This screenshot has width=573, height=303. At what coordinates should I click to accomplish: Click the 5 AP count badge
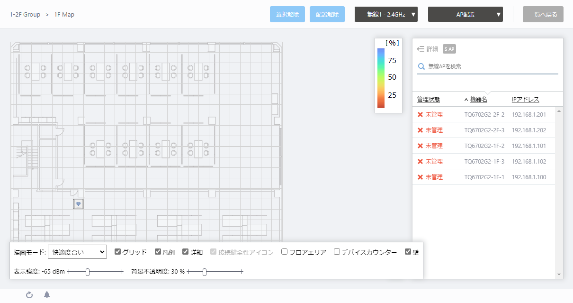pos(449,49)
